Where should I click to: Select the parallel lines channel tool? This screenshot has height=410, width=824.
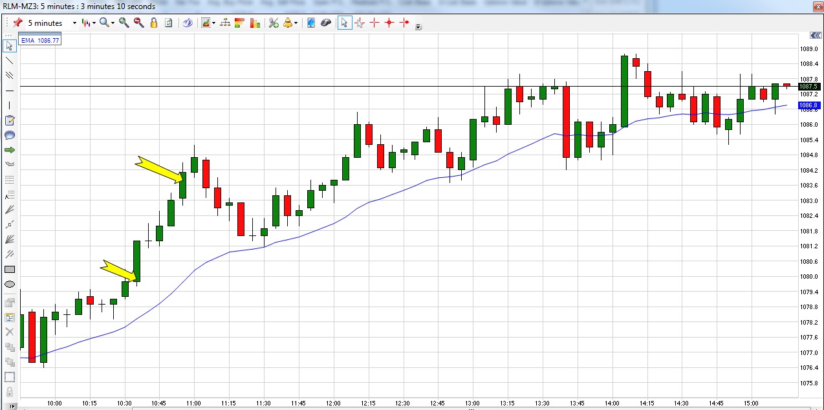click(x=10, y=76)
